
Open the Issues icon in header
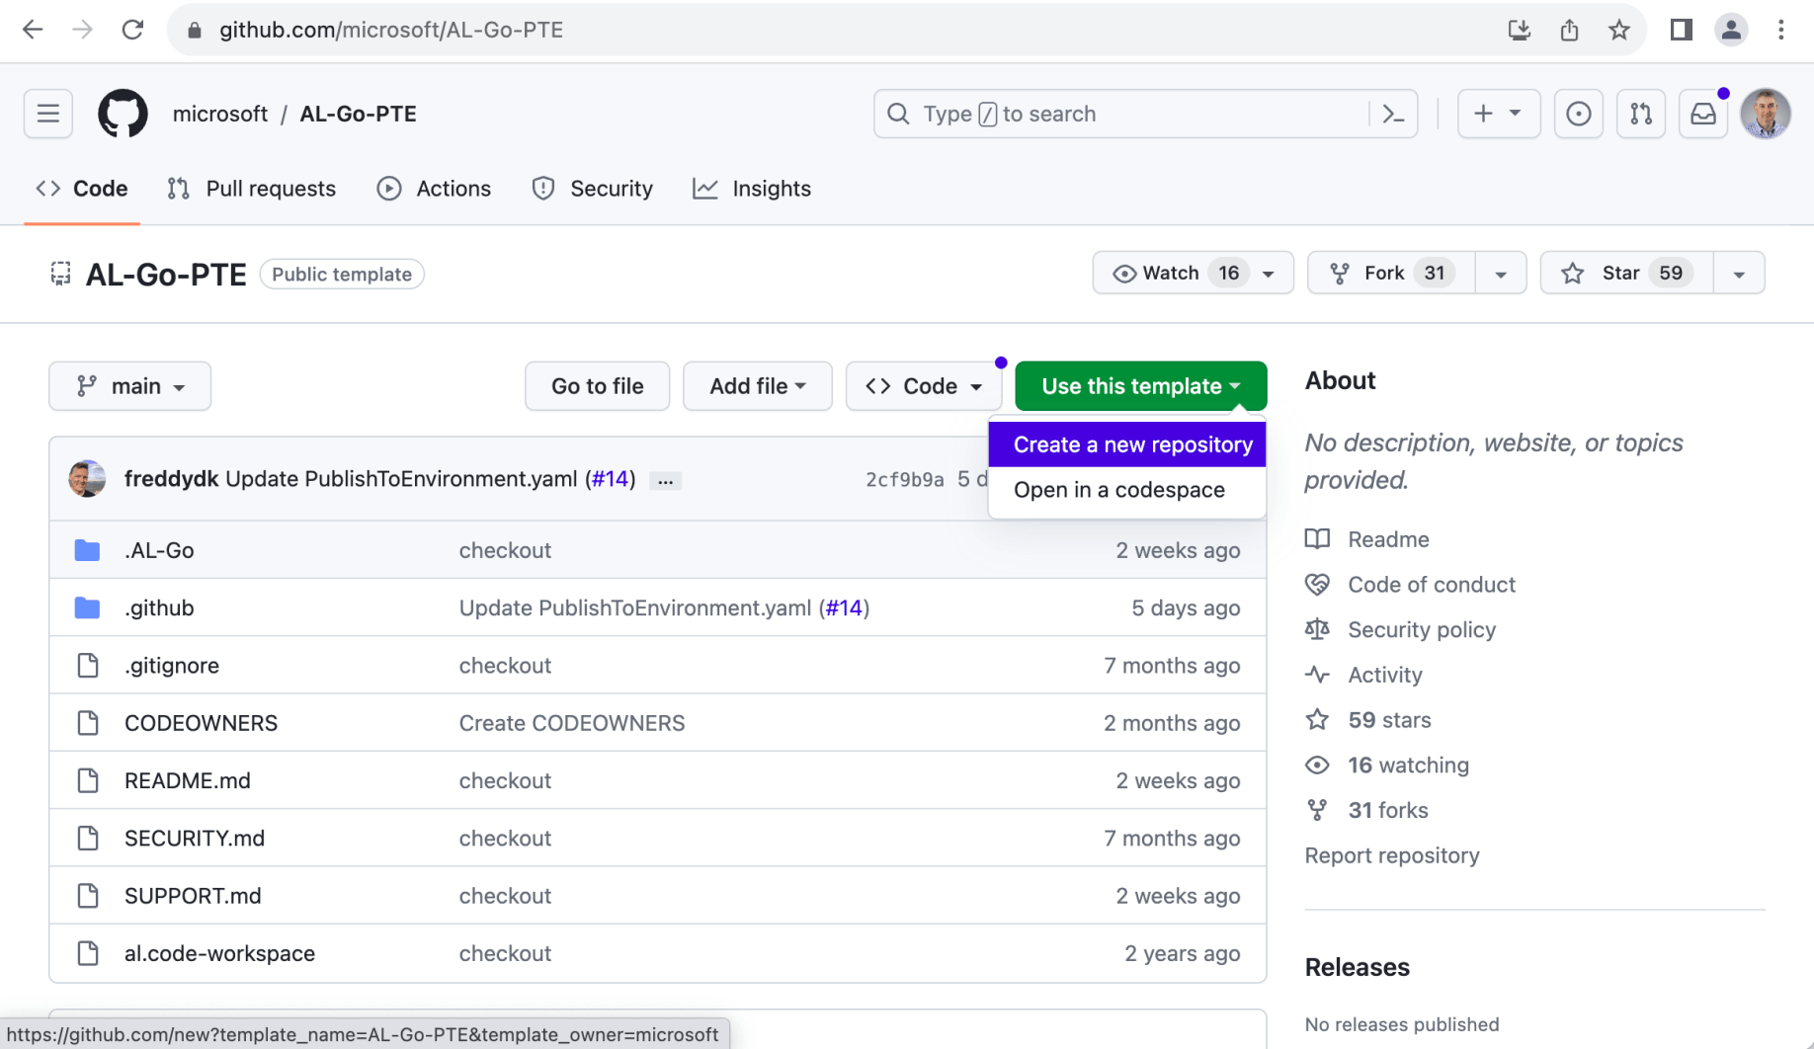[x=1578, y=114]
